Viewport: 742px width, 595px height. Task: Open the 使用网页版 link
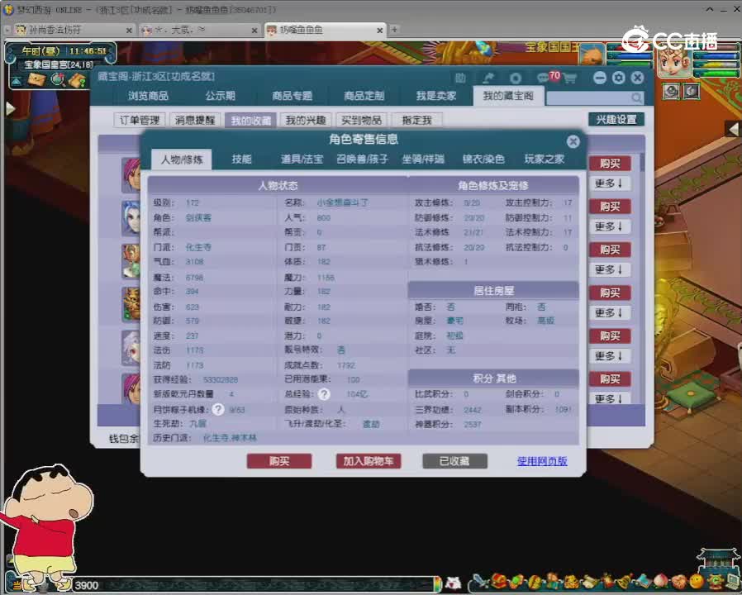pos(542,461)
